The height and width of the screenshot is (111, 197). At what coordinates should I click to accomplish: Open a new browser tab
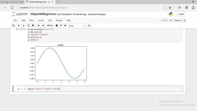click(58, 2)
